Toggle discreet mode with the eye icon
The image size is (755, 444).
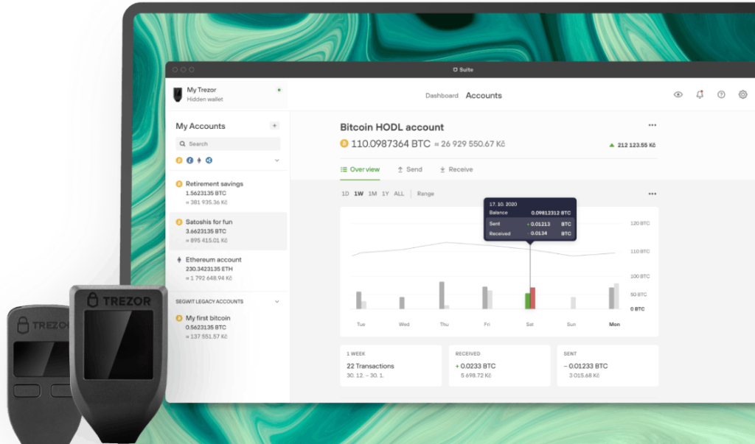[x=678, y=95]
